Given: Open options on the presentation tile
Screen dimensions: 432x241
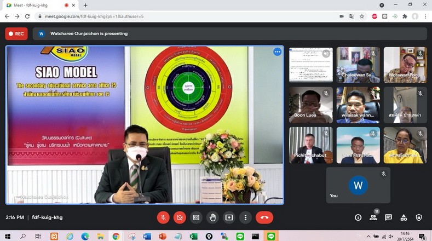Looking at the screenshot, I should point(277,52).
